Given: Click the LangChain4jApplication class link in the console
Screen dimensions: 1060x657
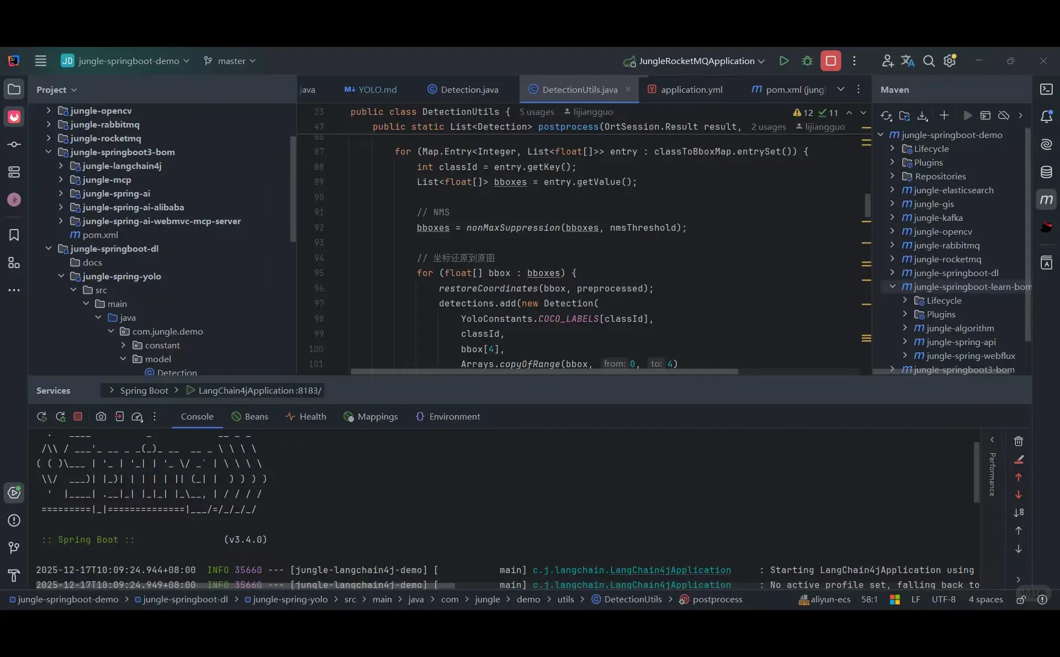Looking at the screenshot, I should pyautogui.click(x=670, y=570).
